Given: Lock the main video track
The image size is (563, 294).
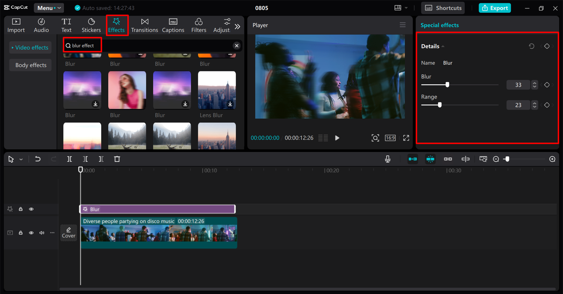Looking at the screenshot, I should [21, 233].
